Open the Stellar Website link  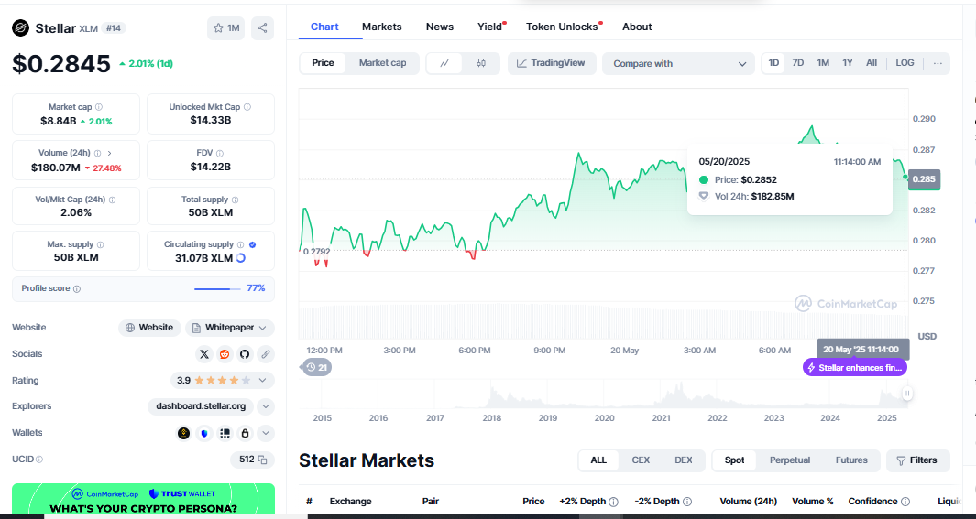(149, 328)
